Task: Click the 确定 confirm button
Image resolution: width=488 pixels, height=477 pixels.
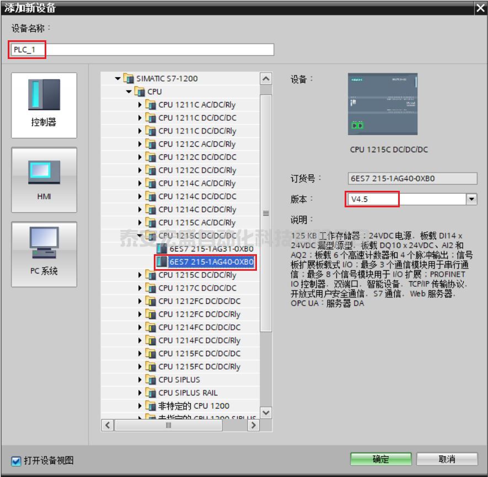Action: point(380,459)
